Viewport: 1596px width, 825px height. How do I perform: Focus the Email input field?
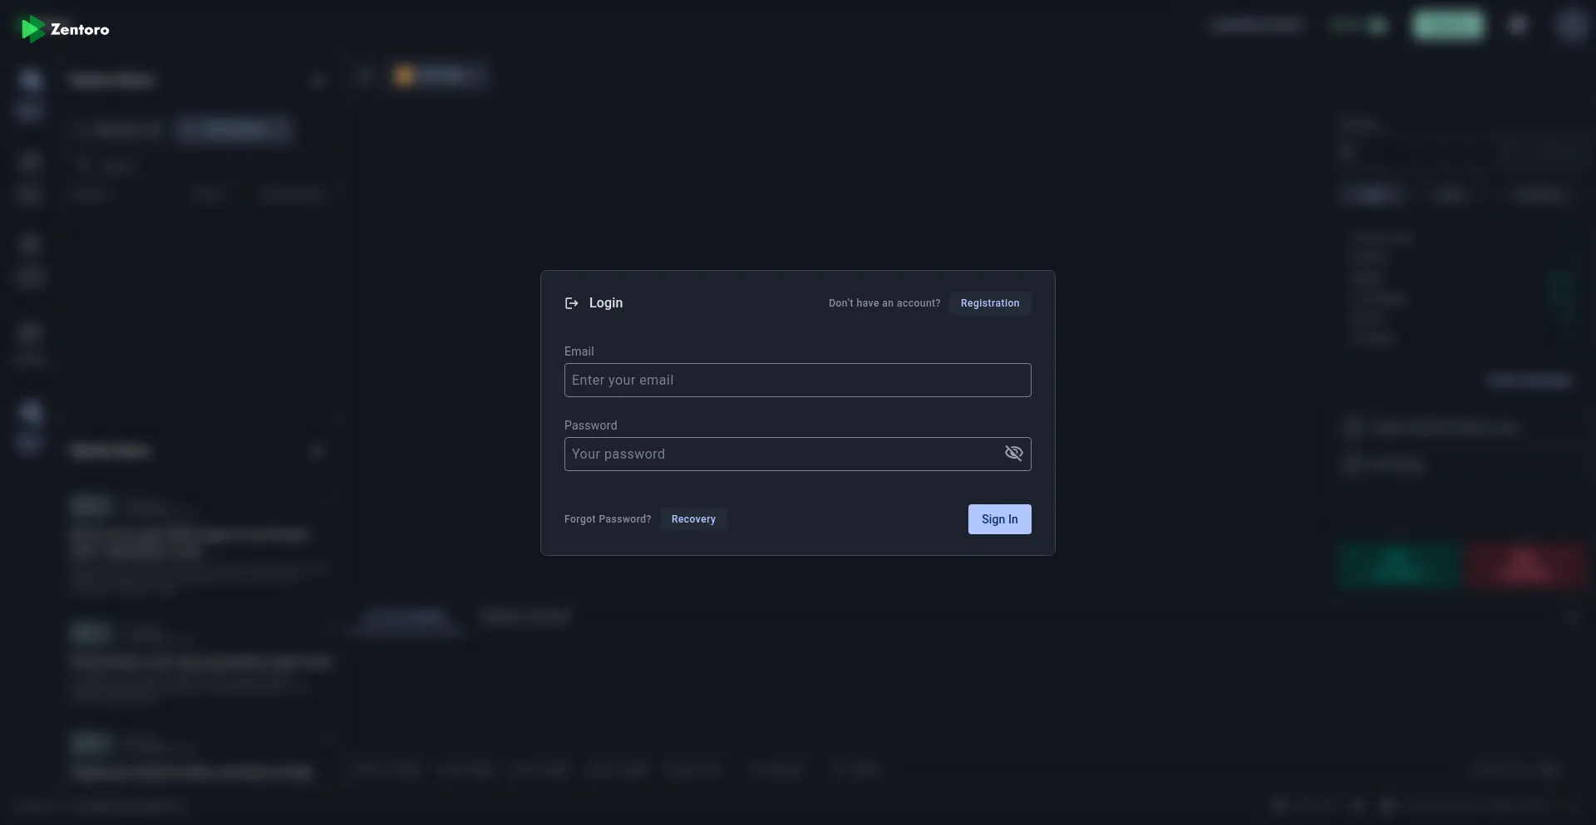[x=796, y=381]
